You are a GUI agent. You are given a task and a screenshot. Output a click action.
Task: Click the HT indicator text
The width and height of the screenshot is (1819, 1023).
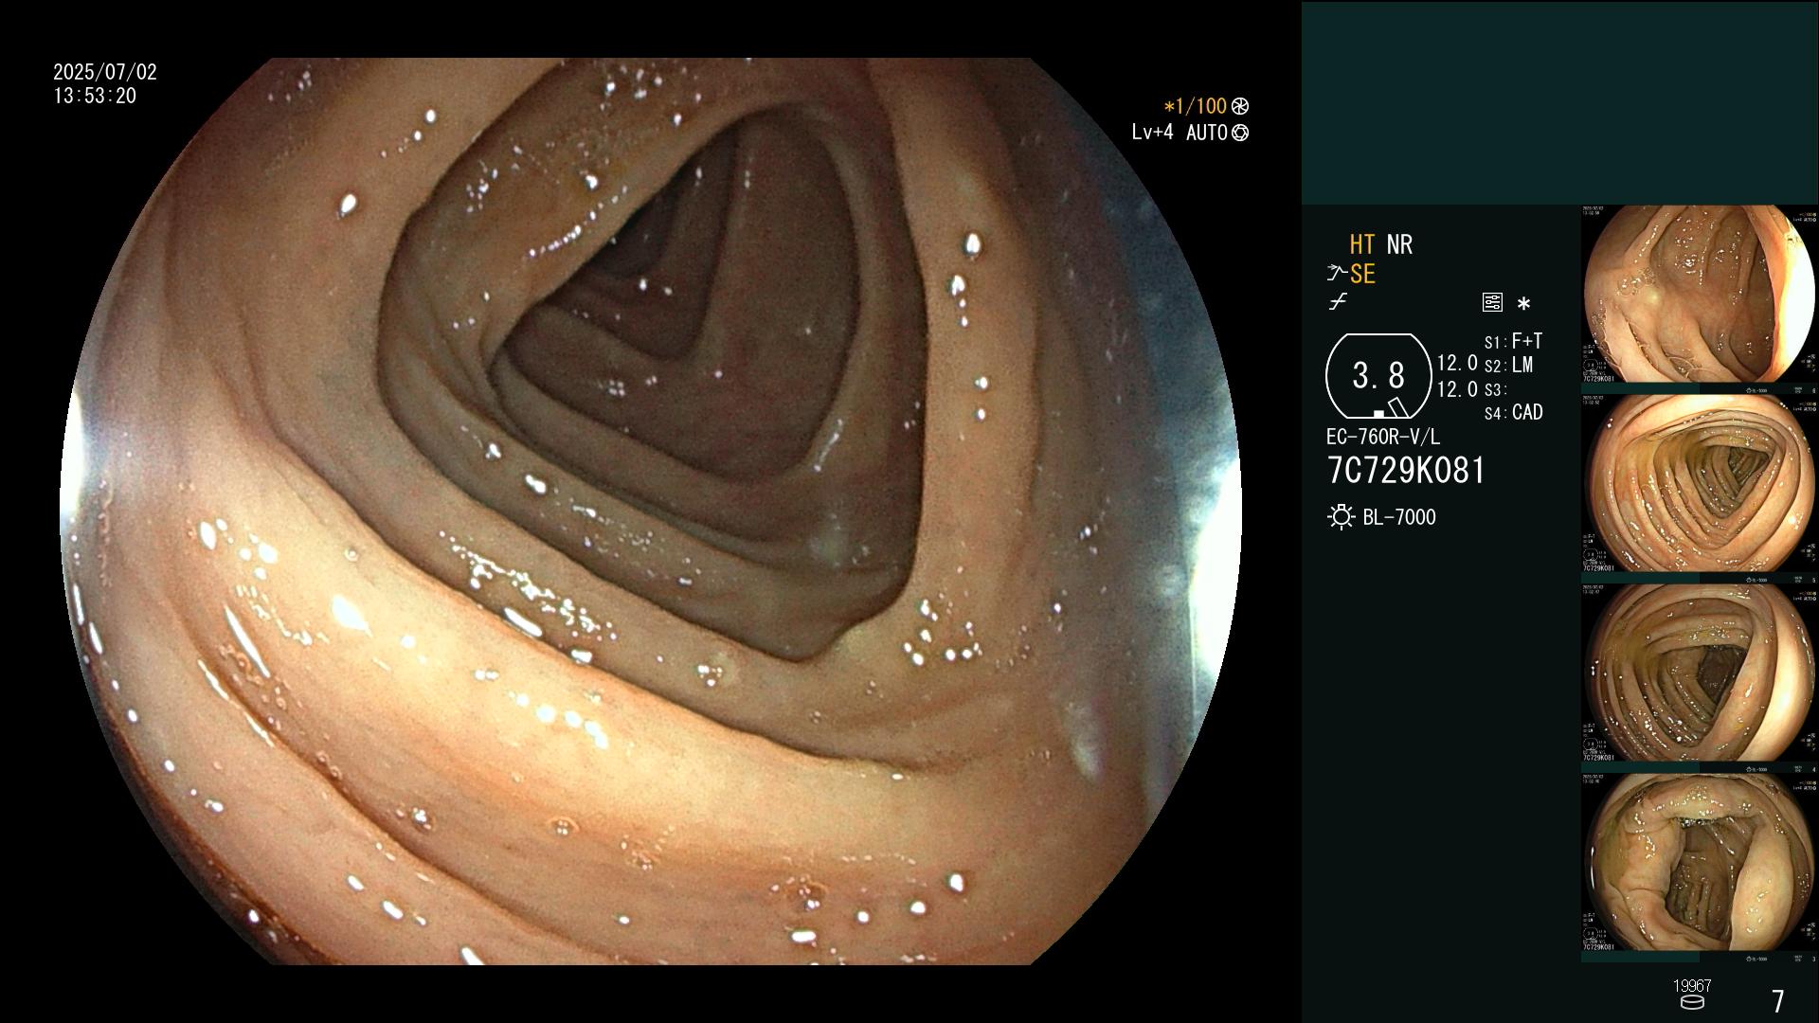(x=1361, y=244)
